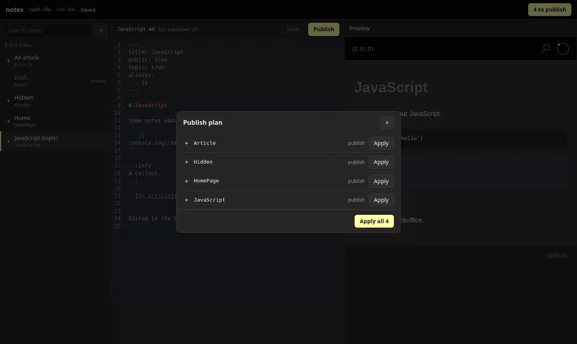
Task: Click the private badge on Draft
Action: click(x=98, y=81)
